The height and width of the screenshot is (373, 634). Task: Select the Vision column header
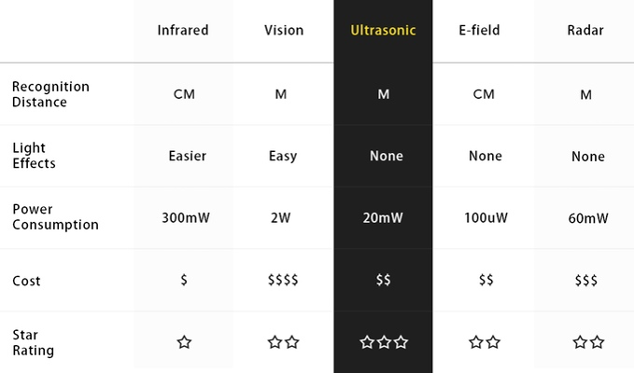click(x=284, y=31)
